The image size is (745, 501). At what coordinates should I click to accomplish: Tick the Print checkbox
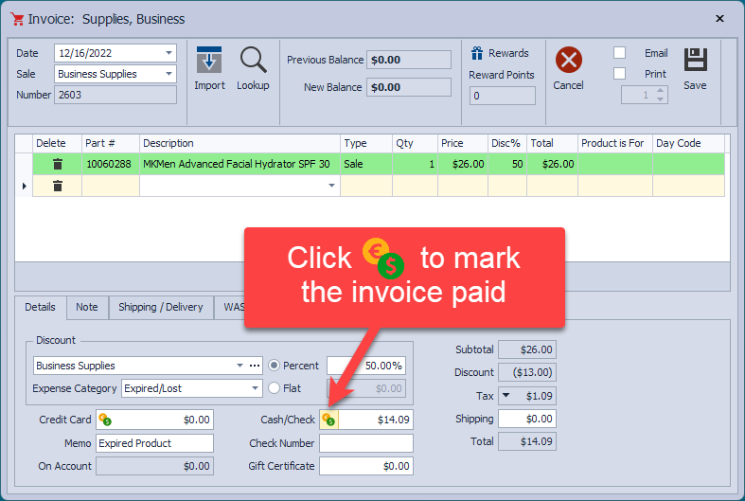[619, 73]
